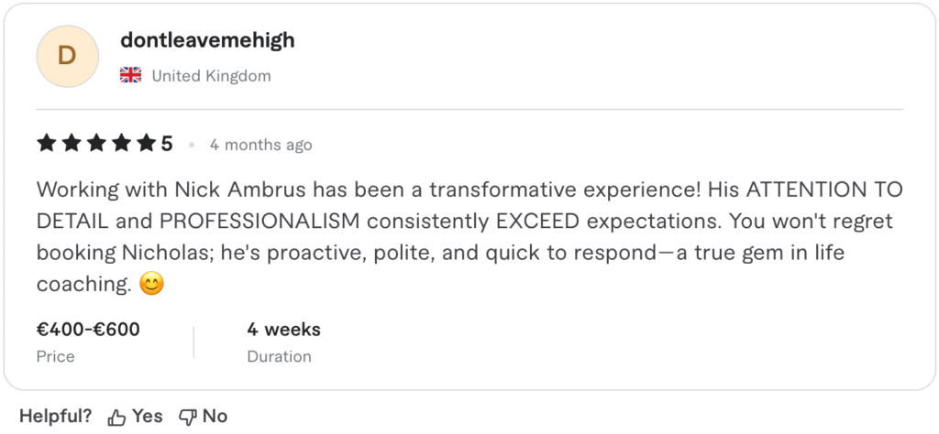Click the €400-€600 price value
This screenshot has width=939, height=434.
click(x=88, y=330)
